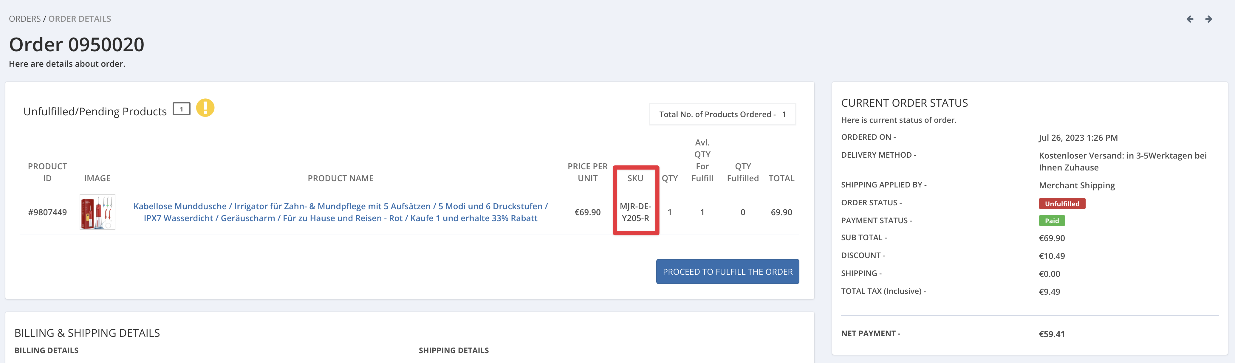The image size is (1235, 363).
Task: Open the Kabellose Munddusche product link
Action: coord(341,212)
